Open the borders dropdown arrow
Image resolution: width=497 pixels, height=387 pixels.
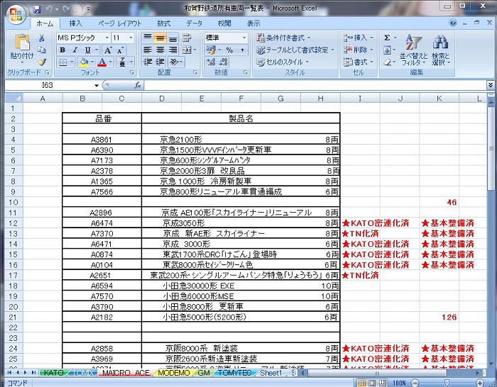point(72,62)
